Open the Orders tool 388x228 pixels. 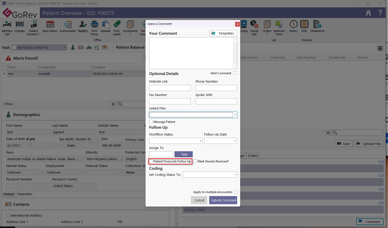267,27
